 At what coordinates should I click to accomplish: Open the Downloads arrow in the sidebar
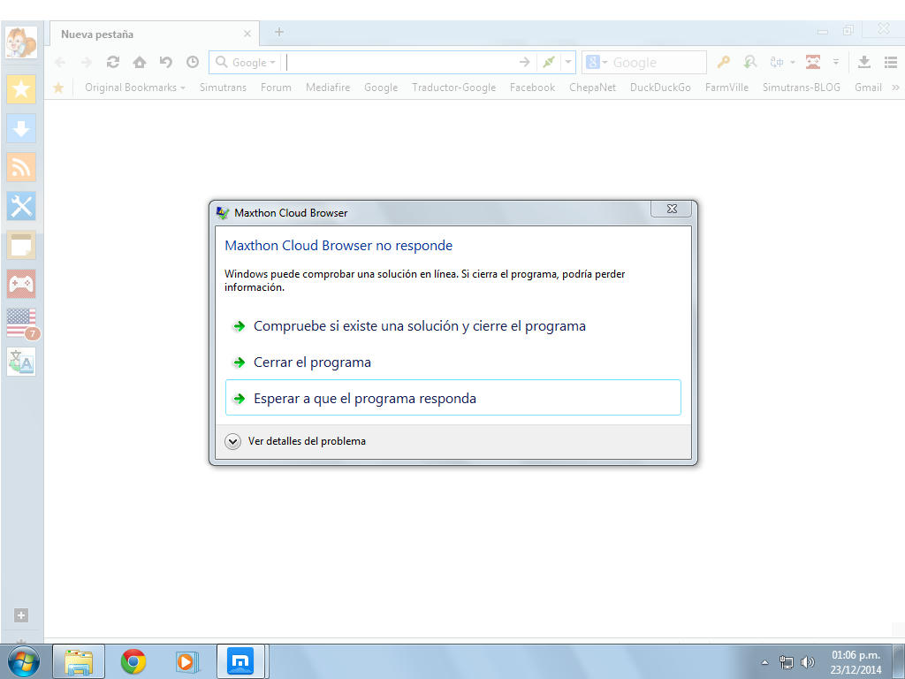[x=21, y=128]
